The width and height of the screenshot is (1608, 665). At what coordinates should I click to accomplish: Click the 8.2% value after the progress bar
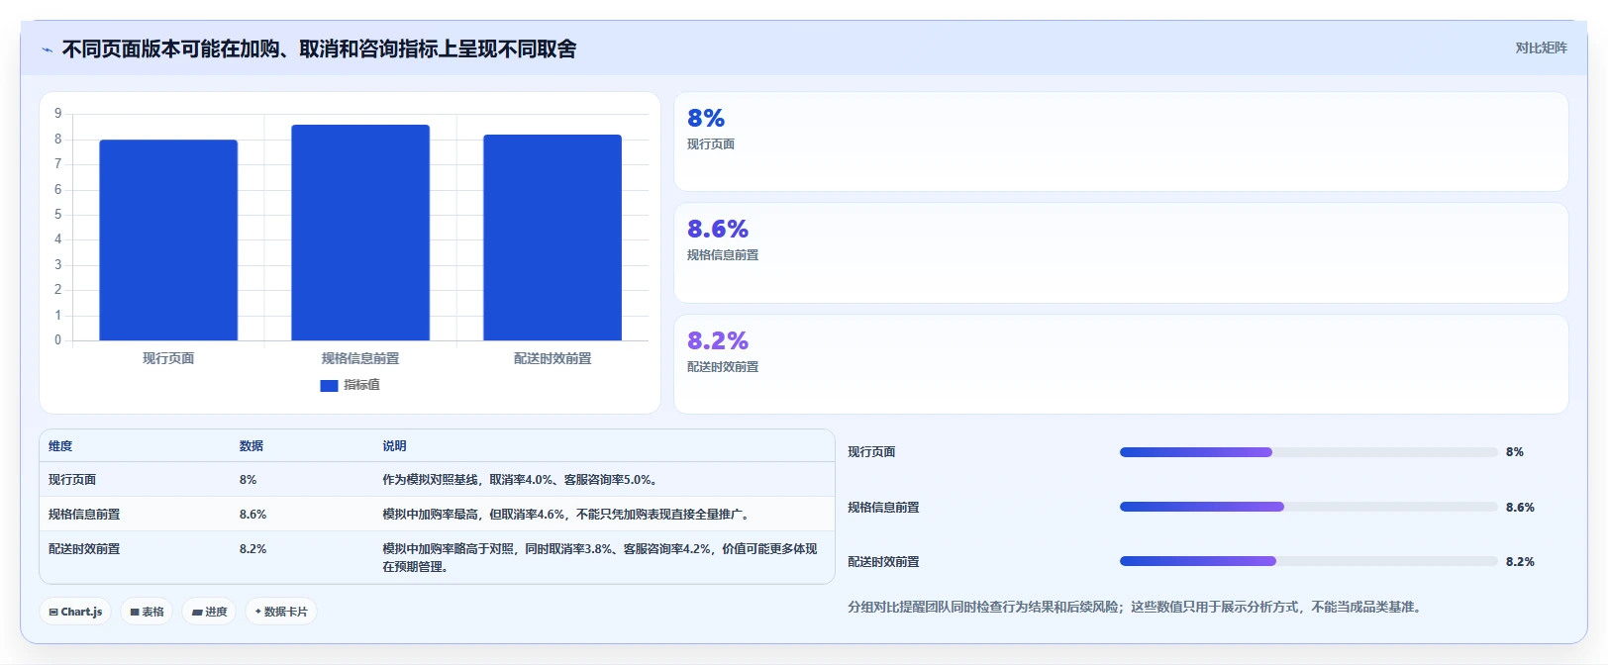[x=1520, y=562]
